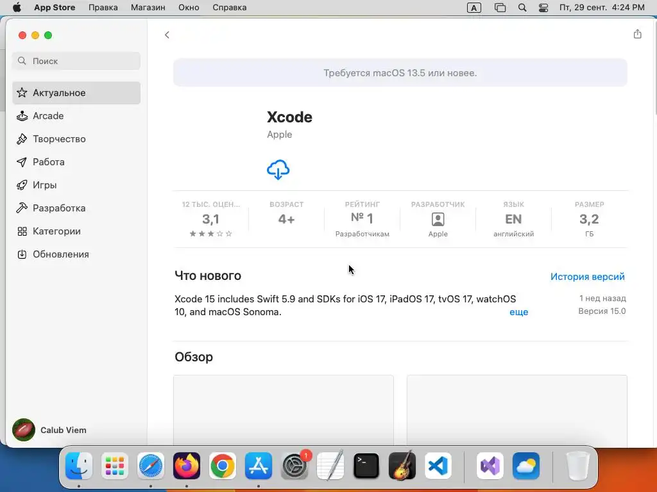Open Control Center in the menu bar
Screen dimensions: 657x492
[x=543, y=8]
